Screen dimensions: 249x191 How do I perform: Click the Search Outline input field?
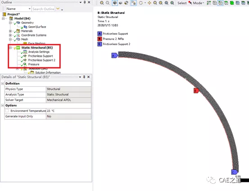coord(43,9)
